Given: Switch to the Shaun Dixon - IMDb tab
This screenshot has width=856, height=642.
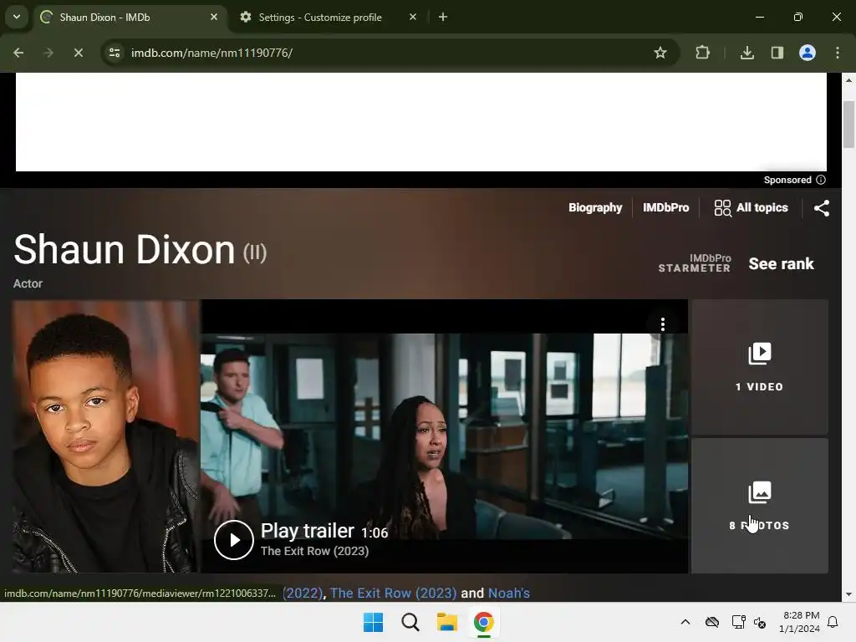Looking at the screenshot, I should (130, 18).
